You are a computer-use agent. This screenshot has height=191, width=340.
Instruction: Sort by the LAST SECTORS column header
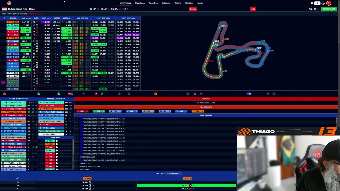tap(103, 18)
